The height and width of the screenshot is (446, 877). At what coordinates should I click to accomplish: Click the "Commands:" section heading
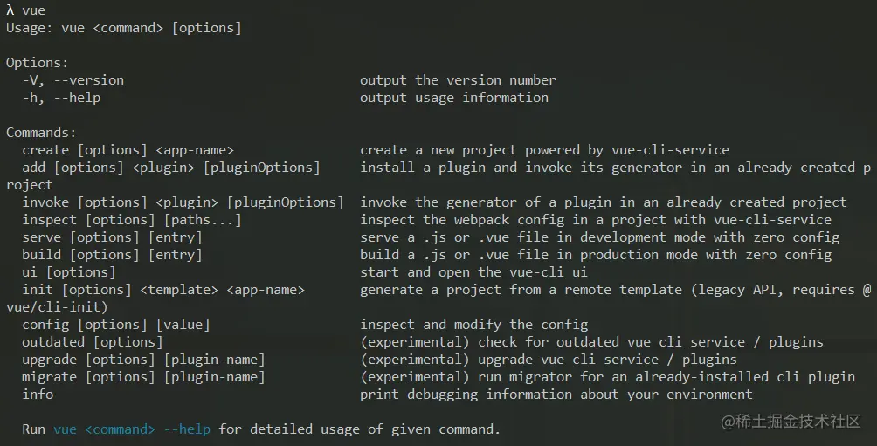click(x=41, y=133)
